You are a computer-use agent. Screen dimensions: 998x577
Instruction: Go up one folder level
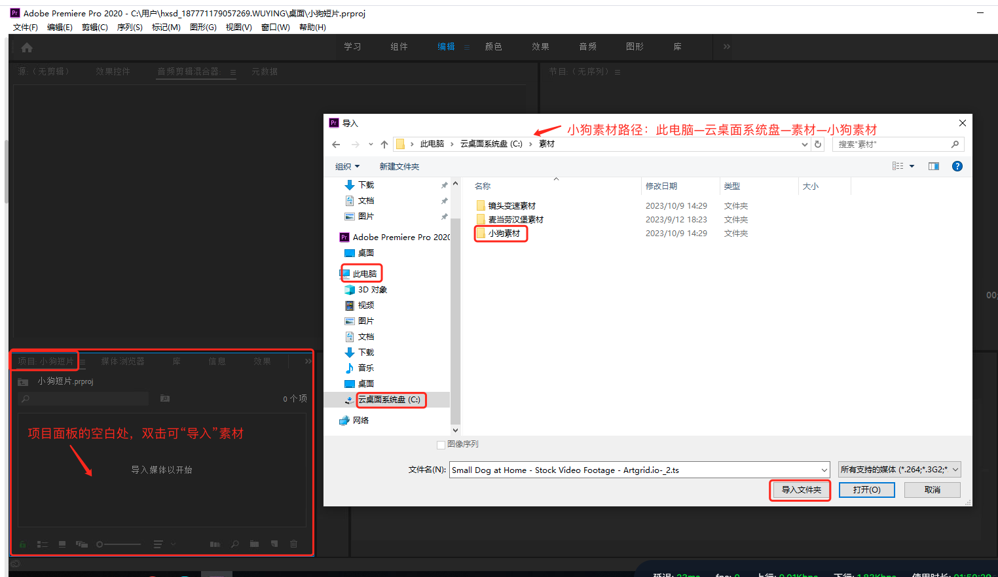pos(384,145)
